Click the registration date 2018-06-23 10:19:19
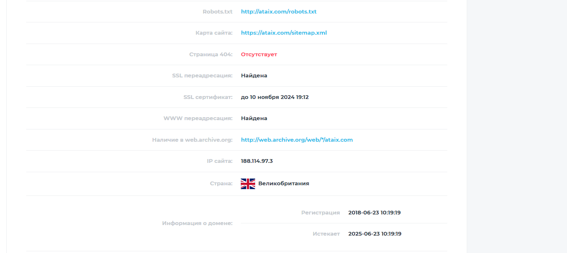 tap(374, 213)
